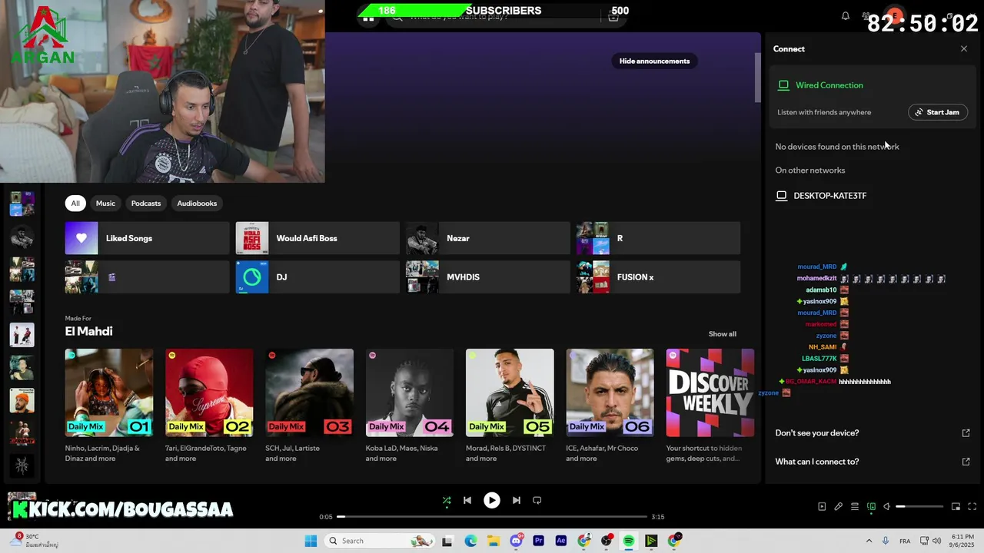The image size is (984, 553).
Task: Open the Windows Start menu
Action: coord(311,541)
